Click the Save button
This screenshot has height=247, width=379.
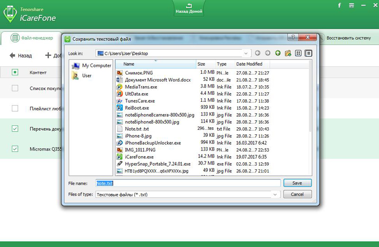pos(298,183)
